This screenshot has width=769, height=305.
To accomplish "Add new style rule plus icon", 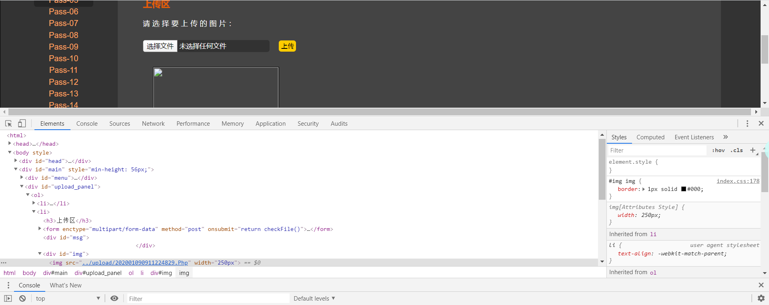I will [753, 150].
